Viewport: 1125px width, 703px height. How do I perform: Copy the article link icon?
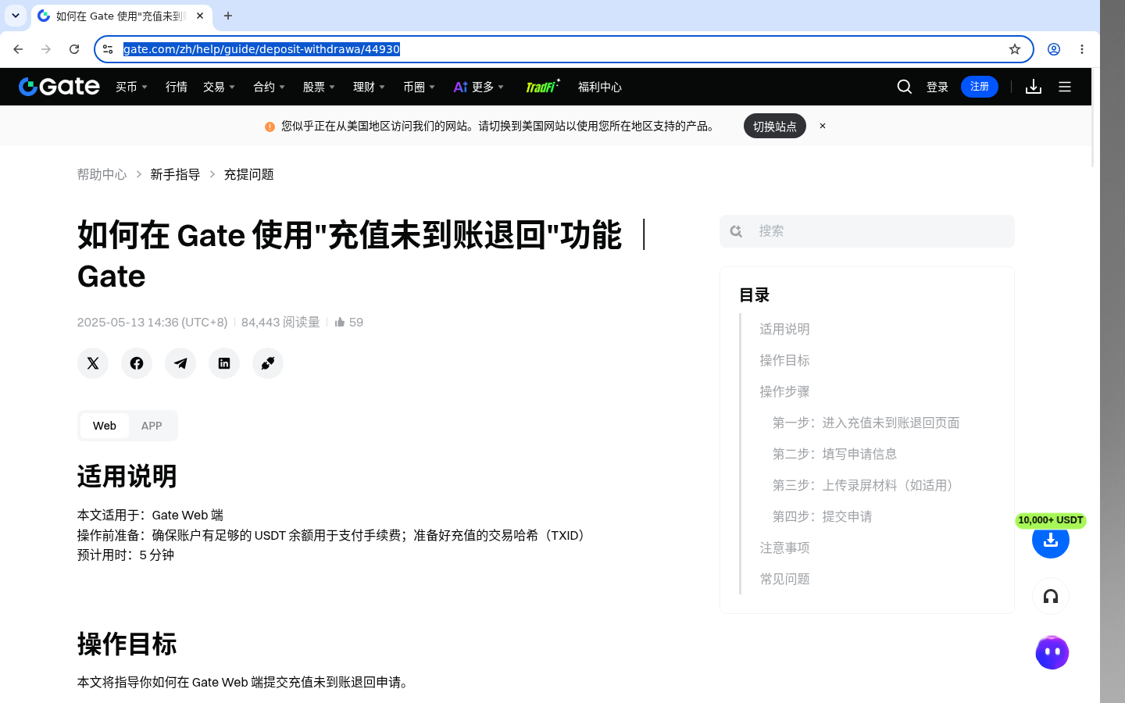pyautogui.click(x=268, y=363)
